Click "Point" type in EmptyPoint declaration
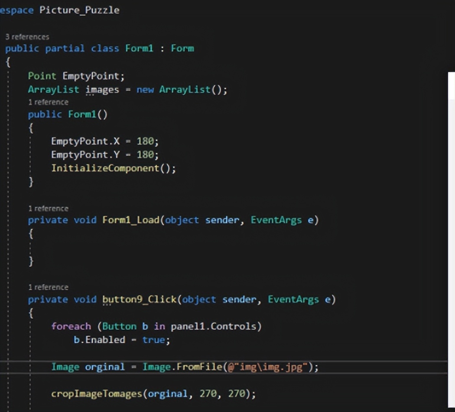455x412 pixels. 42,76
